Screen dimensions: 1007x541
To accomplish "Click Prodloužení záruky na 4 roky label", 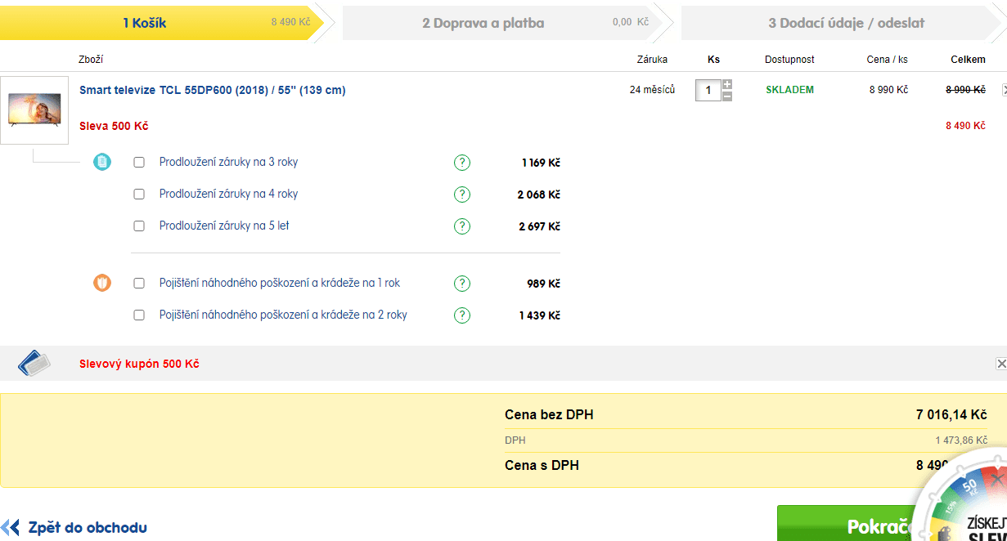I will click(x=229, y=194).
